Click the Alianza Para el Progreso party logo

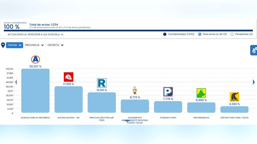[35, 60]
